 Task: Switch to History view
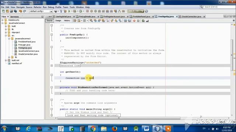(x=67, y=21)
